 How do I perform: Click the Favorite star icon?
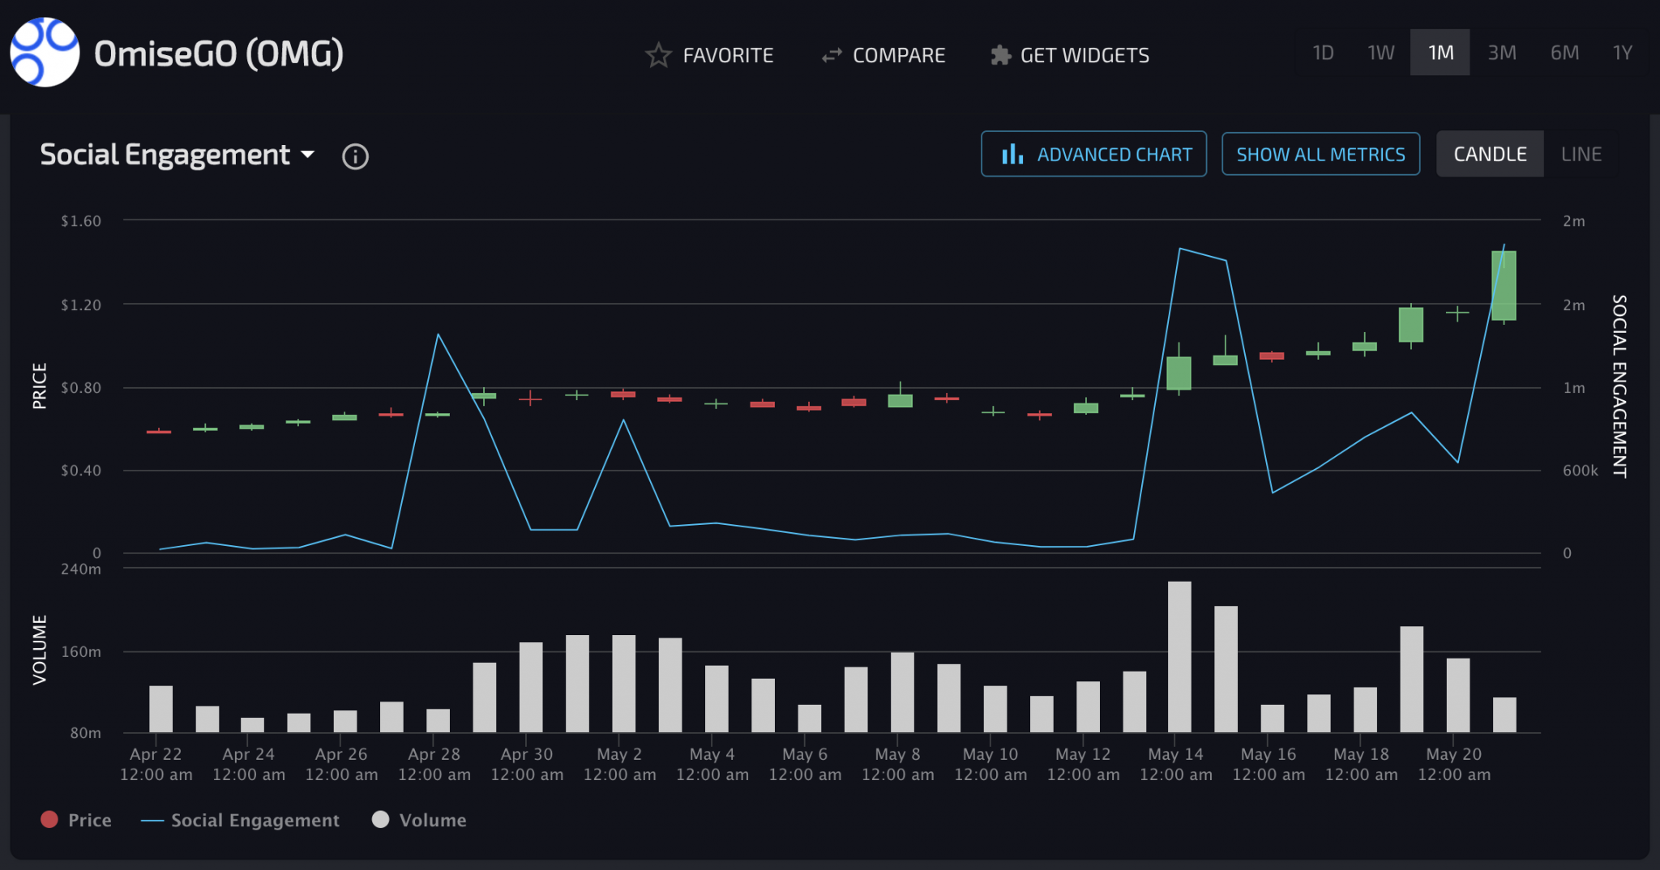[658, 55]
